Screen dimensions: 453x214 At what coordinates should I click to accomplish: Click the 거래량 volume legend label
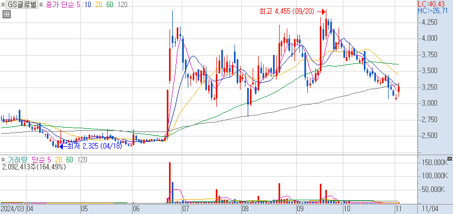coord(19,160)
